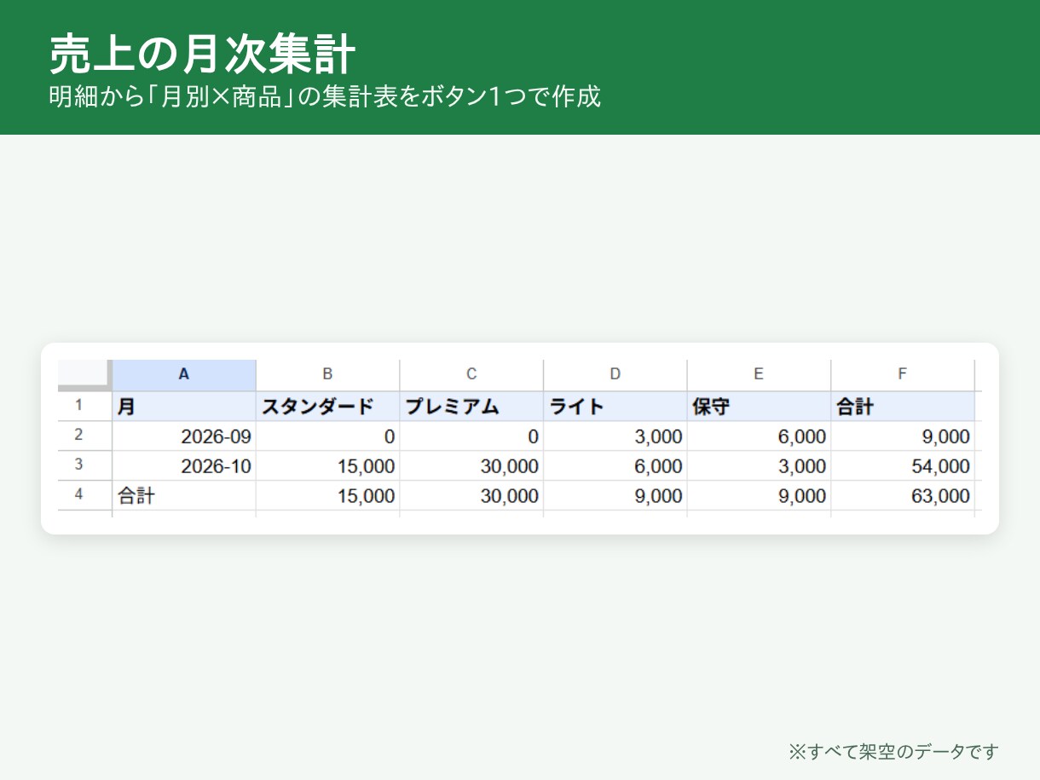Click the ライト header cell

[x=615, y=407]
